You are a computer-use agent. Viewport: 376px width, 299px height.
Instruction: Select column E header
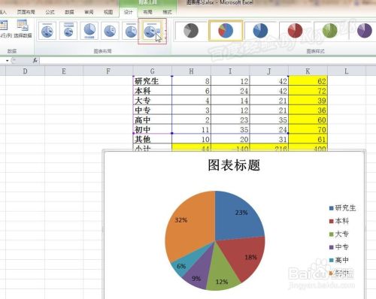click(64, 71)
